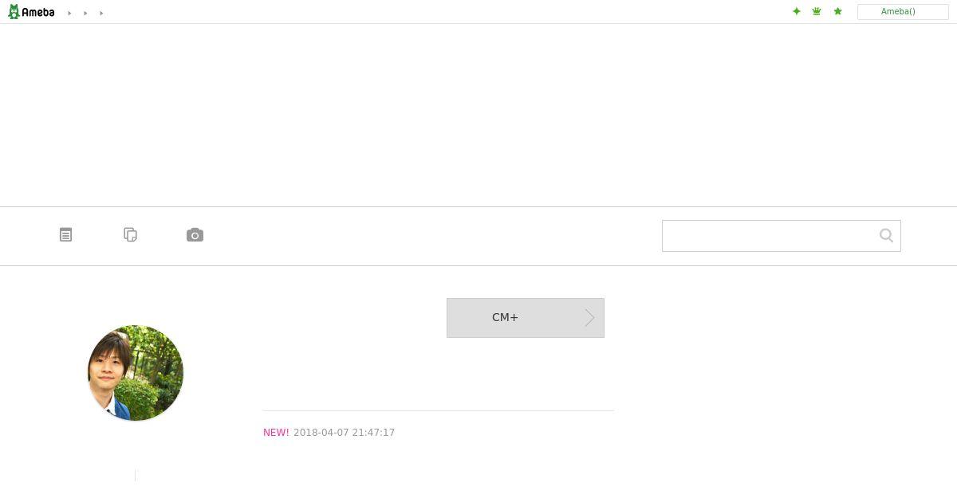This screenshot has height=502, width=957.
Task: Open the 2018-04-07 21:47:17 entry timestamp
Action: point(345,433)
